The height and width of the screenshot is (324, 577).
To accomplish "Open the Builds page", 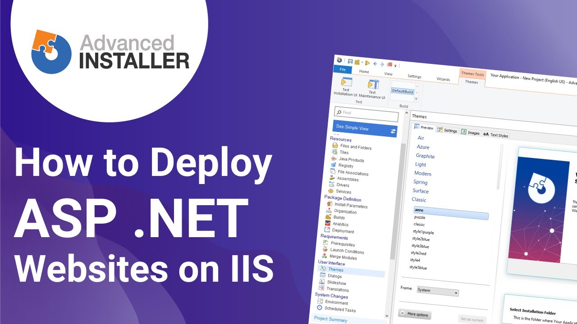I will point(339,217).
